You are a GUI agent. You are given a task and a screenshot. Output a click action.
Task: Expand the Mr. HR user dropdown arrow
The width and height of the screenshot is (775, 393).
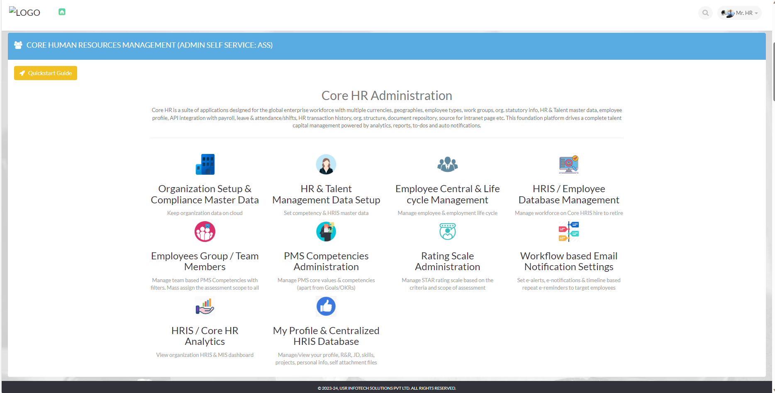pyautogui.click(x=756, y=13)
